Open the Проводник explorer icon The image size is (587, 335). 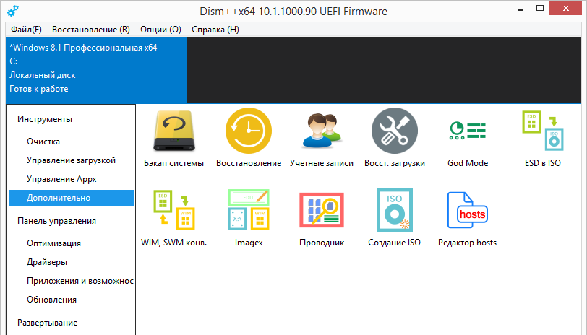pos(322,211)
